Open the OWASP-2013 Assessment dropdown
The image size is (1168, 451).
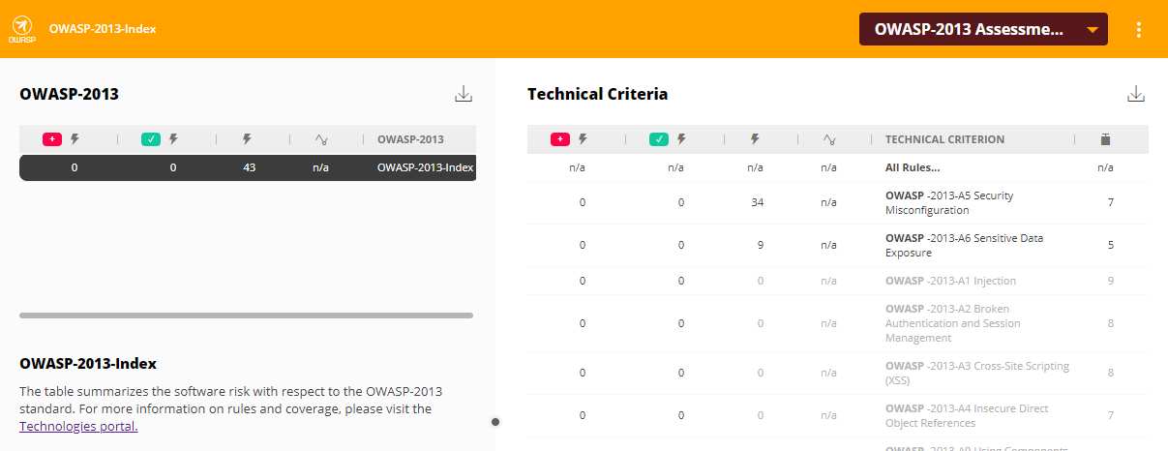[983, 29]
